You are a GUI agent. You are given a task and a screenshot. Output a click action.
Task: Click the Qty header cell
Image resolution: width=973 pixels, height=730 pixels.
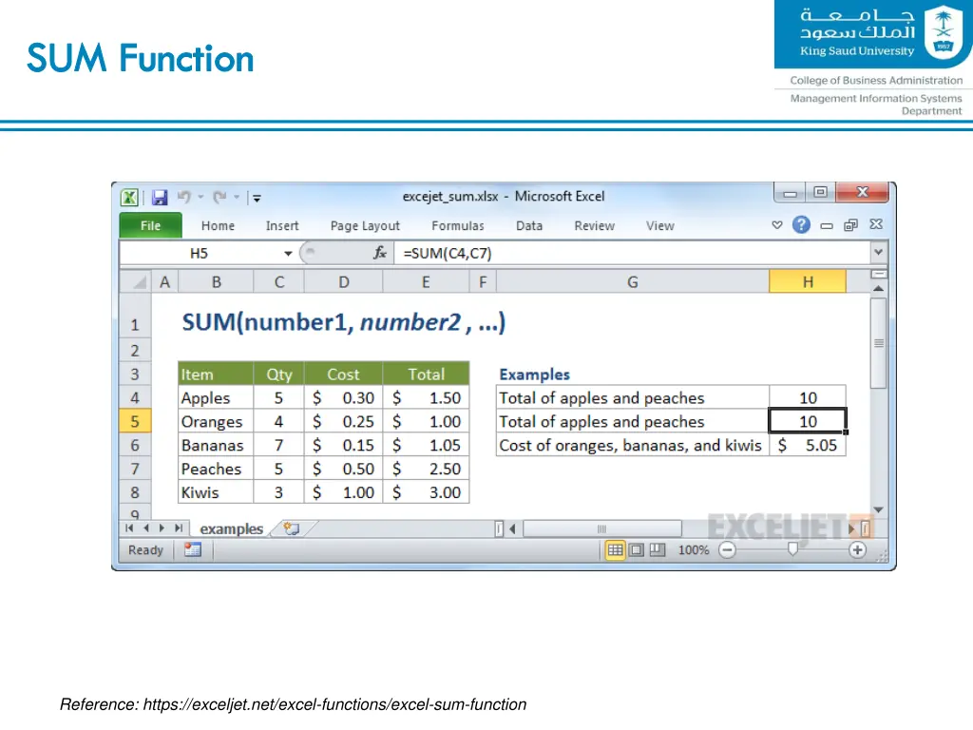pos(278,375)
